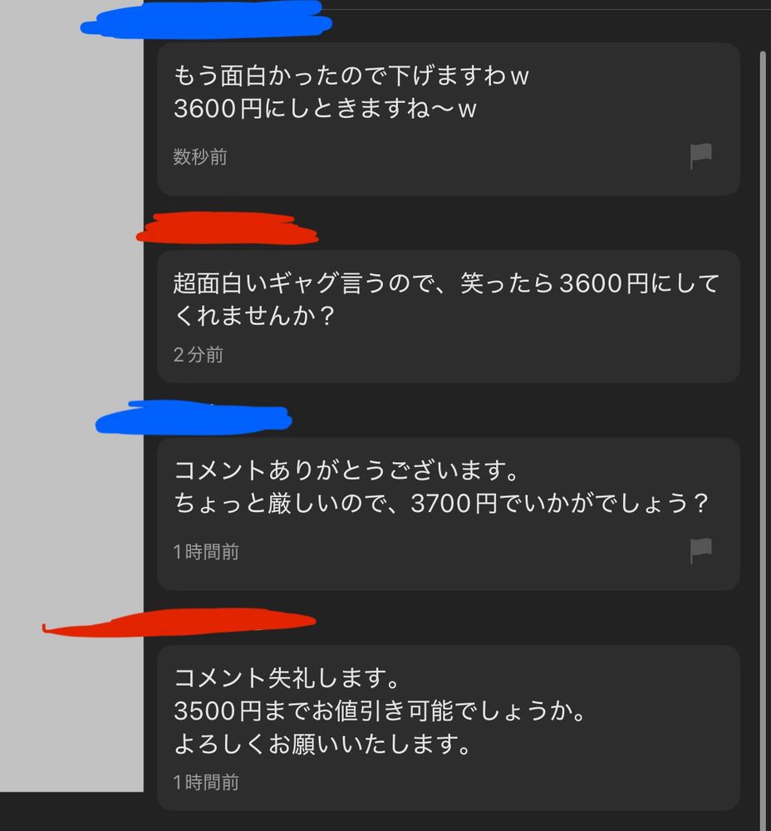
Task: Click the text よろしくお願いいたします
Action: [x=322, y=744]
